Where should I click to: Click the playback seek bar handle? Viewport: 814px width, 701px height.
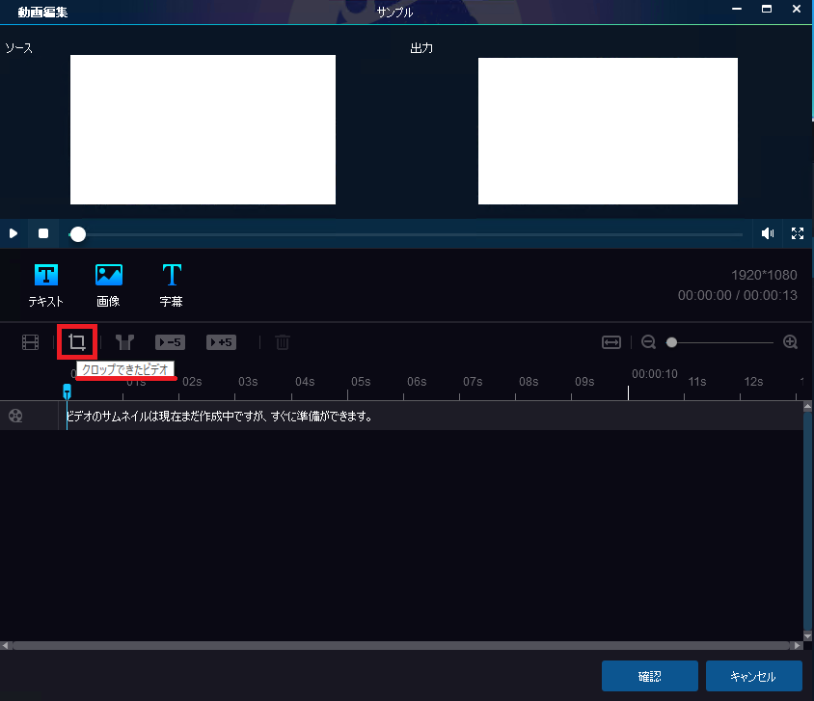point(78,234)
